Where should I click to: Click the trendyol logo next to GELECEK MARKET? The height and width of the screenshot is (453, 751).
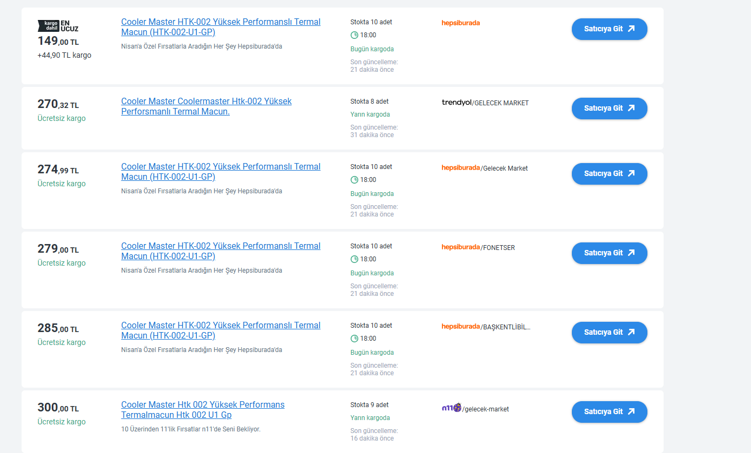(x=456, y=103)
